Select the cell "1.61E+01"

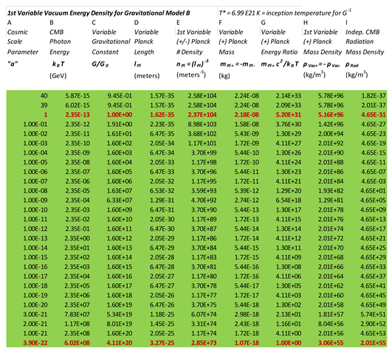[120, 133]
